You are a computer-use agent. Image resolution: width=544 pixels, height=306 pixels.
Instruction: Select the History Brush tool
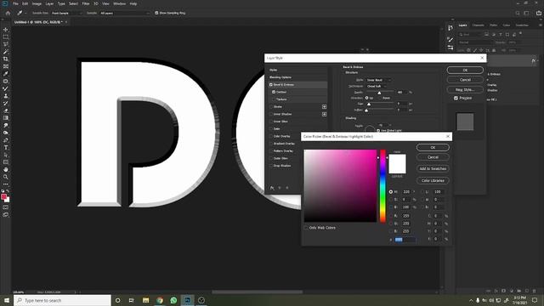6,103
